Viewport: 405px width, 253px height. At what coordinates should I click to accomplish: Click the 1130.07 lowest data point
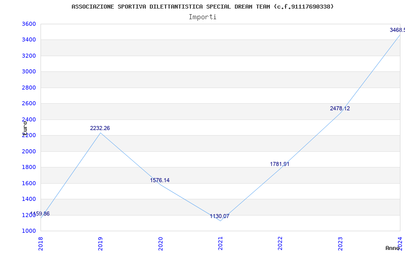click(x=219, y=217)
